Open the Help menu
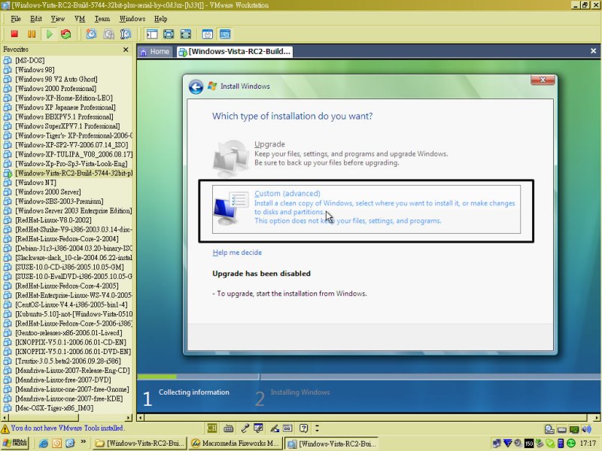The width and height of the screenshot is (602, 451). (x=160, y=19)
